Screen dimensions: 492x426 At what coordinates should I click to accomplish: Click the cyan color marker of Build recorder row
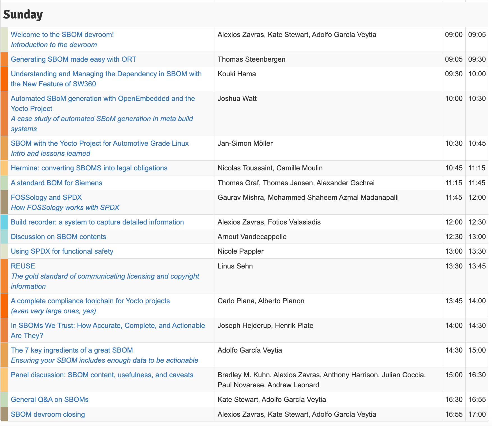pyautogui.click(x=4, y=222)
